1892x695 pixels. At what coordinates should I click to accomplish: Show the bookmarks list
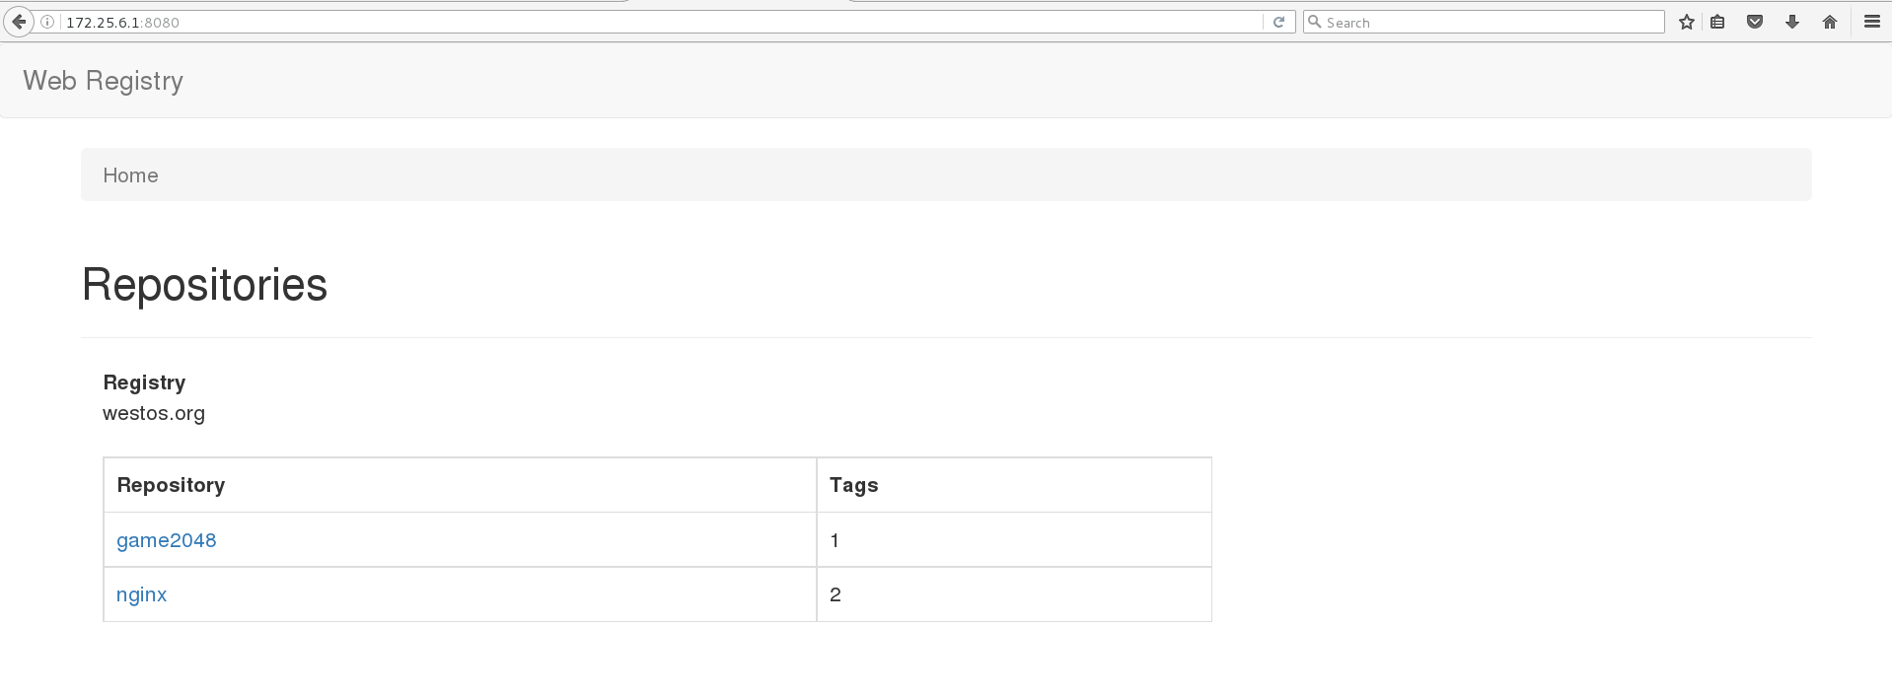point(1717,22)
